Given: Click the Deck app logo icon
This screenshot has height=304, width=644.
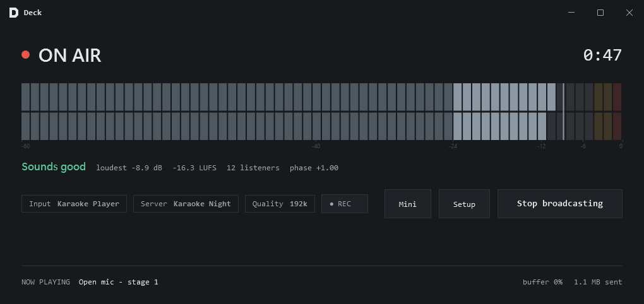Looking at the screenshot, I should [13, 13].
